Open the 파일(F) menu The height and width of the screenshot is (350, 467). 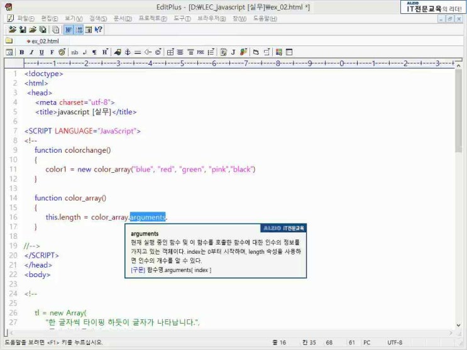pos(26,18)
